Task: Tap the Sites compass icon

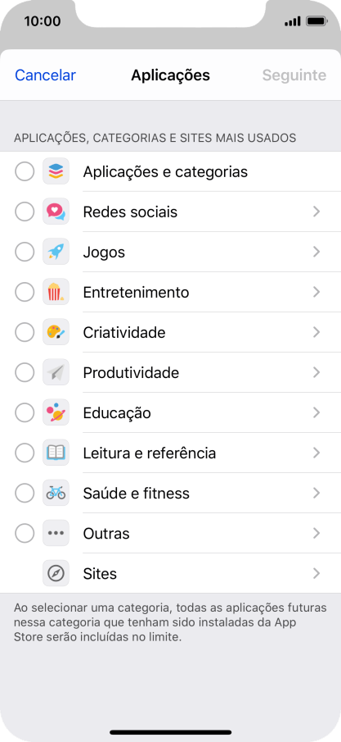Action: [56, 574]
